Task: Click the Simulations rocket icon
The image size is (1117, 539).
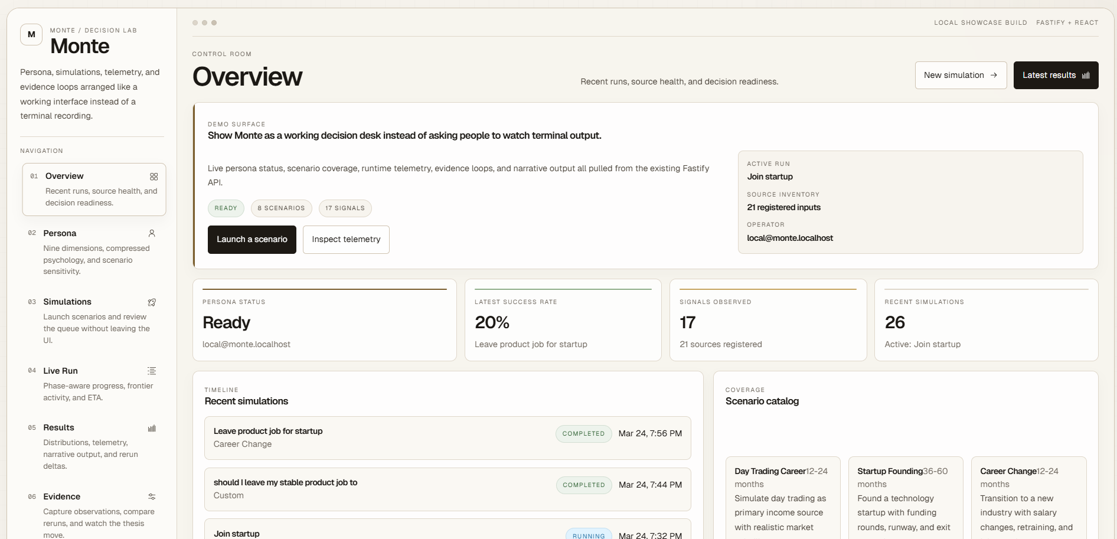Action: point(152,302)
